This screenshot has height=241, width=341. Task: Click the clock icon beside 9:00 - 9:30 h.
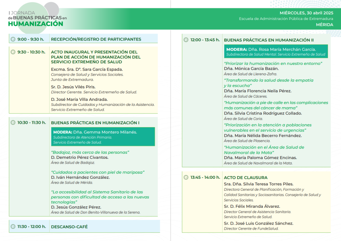(x=13, y=39)
